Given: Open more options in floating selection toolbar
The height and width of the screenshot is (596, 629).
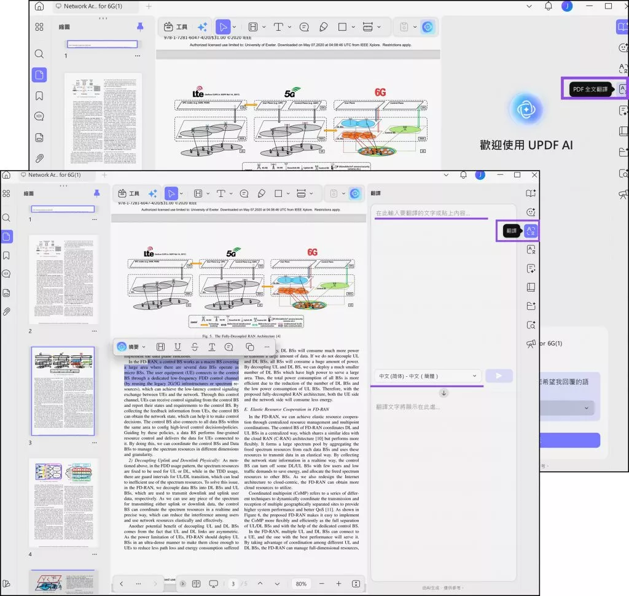Looking at the screenshot, I should point(267,347).
